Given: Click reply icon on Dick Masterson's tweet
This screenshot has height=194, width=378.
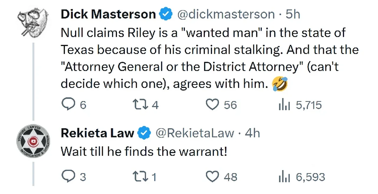Looking at the screenshot, I should pos(68,105).
